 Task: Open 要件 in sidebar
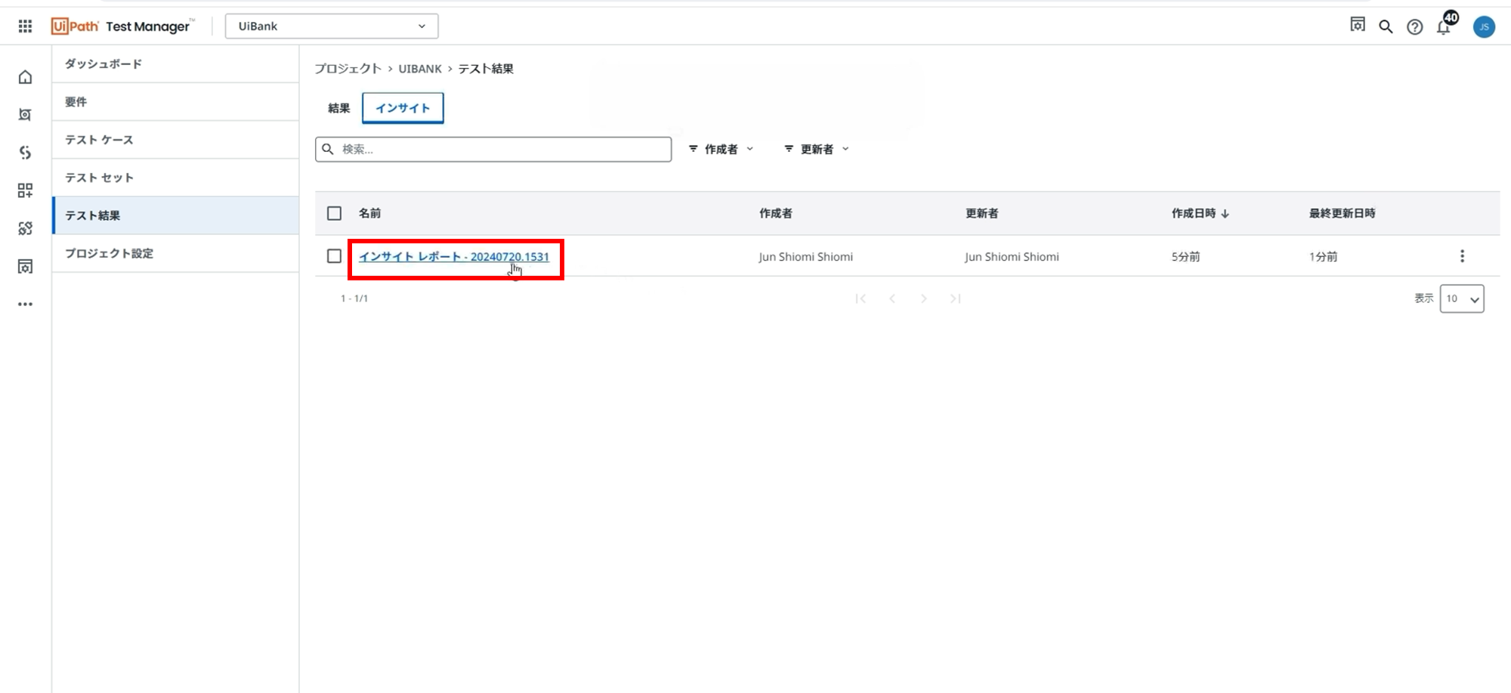(175, 102)
